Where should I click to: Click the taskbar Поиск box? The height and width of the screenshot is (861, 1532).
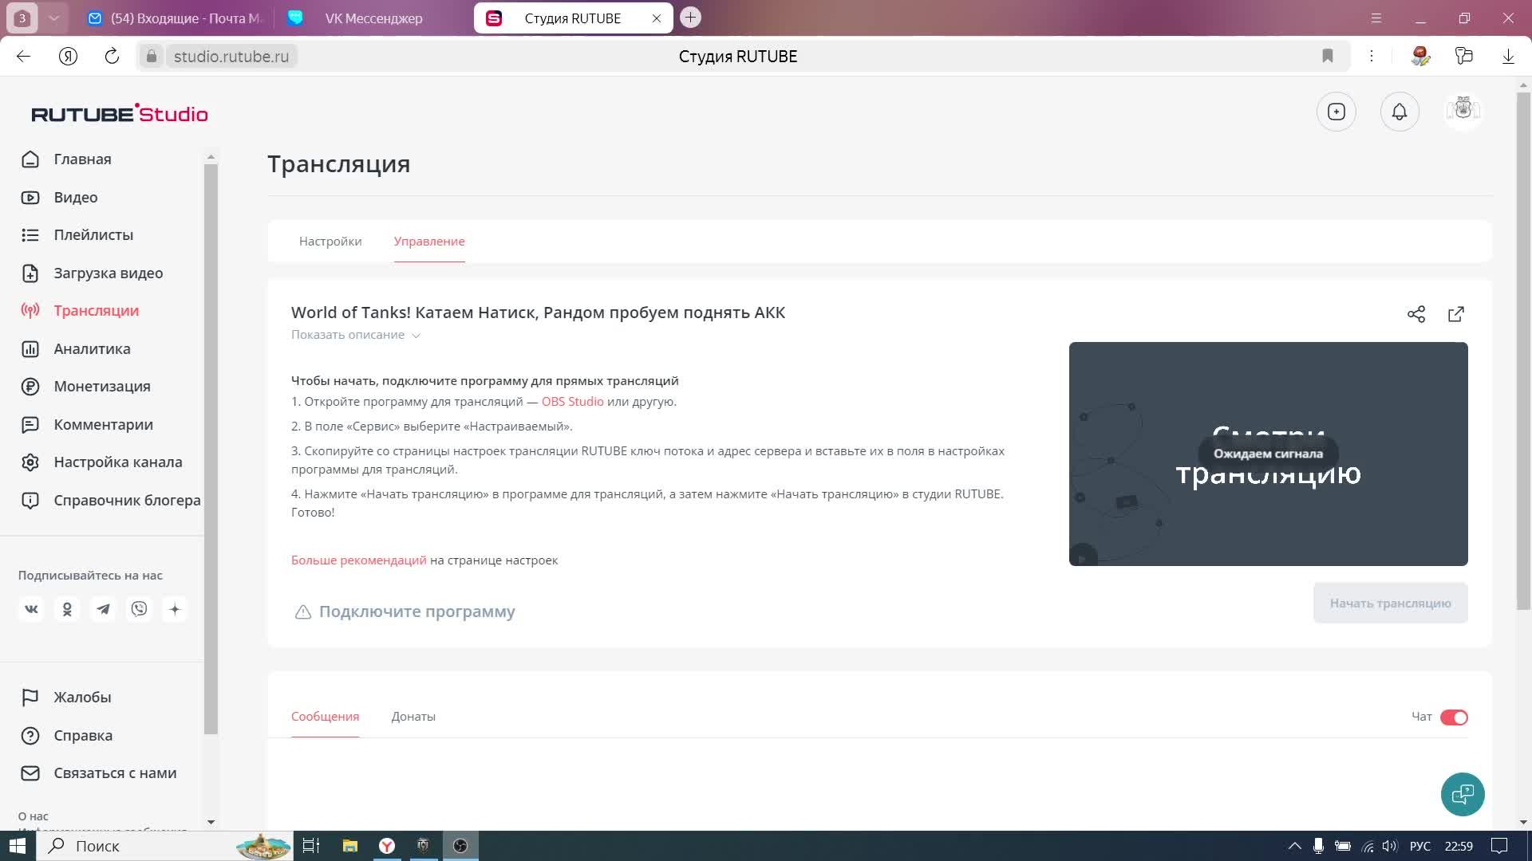(x=166, y=846)
